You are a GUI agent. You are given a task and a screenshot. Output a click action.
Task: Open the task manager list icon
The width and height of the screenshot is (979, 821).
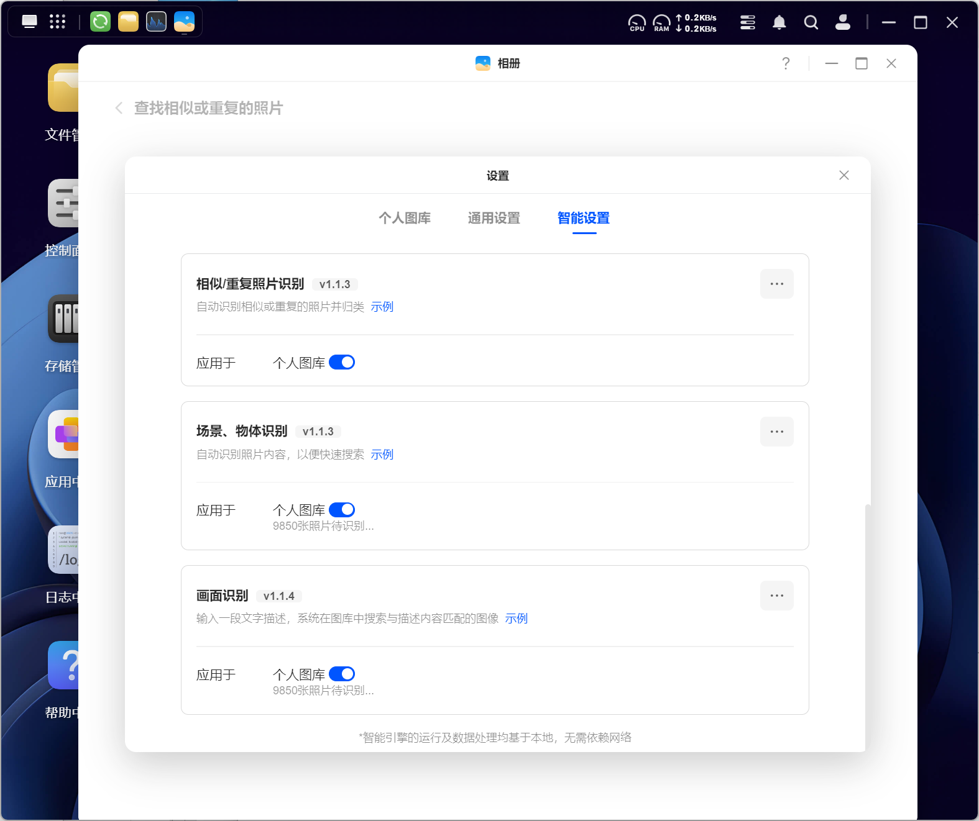click(748, 22)
